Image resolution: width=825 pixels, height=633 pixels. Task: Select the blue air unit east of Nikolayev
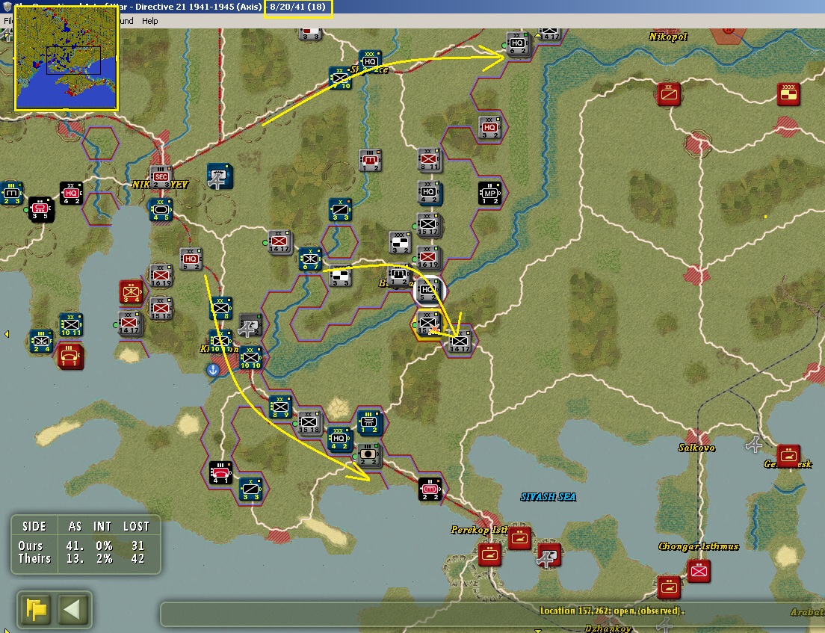point(220,176)
